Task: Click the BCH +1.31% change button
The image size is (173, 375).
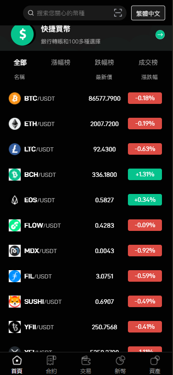Action: click(x=145, y=175)
